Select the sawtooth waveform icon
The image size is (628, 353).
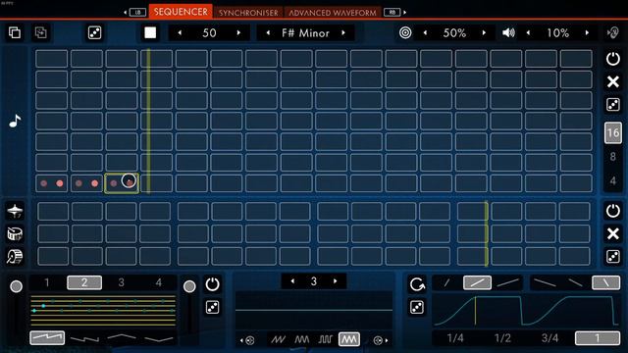278,340
